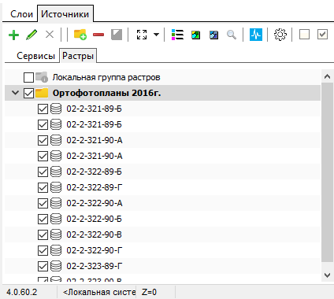The width and height of the screenshot is (334, 299).
Task: Click the version 4.0.60.2 status entry
Action: [22, 292]
